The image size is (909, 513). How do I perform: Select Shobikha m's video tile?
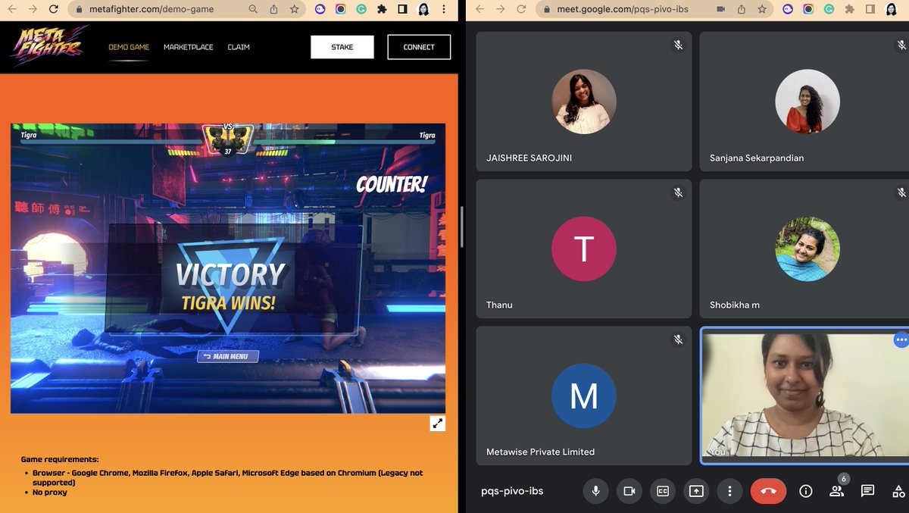pyautogui.click(x=804, y=249)
